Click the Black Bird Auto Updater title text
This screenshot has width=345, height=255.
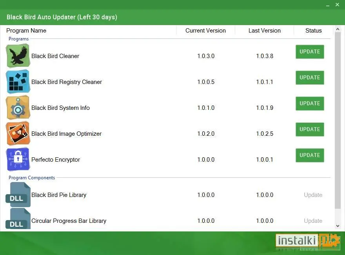click(62, 17)
